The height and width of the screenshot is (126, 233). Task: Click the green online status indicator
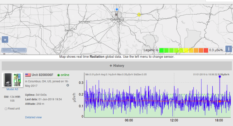click(58, 75)
